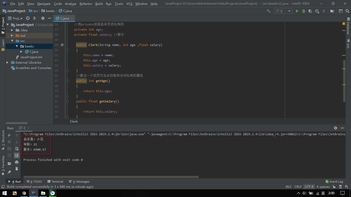Click the print icon in Run panel
The image size is (351, 197).
tap(17, 162)
